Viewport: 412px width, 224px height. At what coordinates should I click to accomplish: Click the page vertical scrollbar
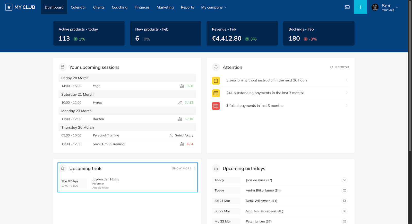coord(410,77)
